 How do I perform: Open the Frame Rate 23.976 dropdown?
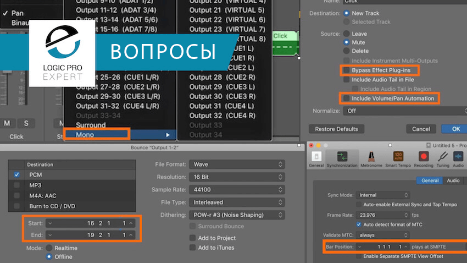tap(383, 215)
